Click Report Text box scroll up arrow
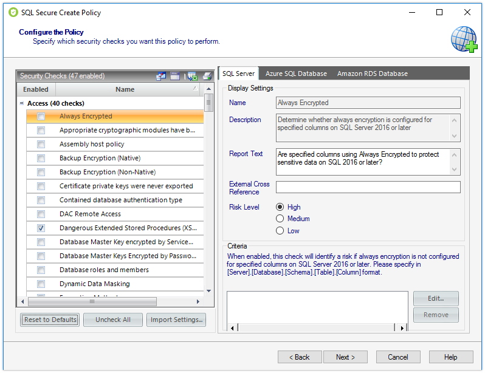This screenshot has height=373, width=485. point(455,155)
